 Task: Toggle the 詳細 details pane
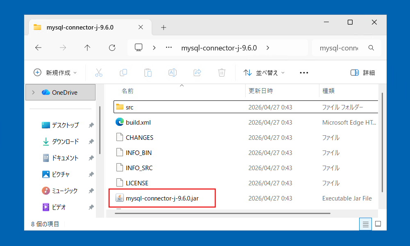coord(363,73)
